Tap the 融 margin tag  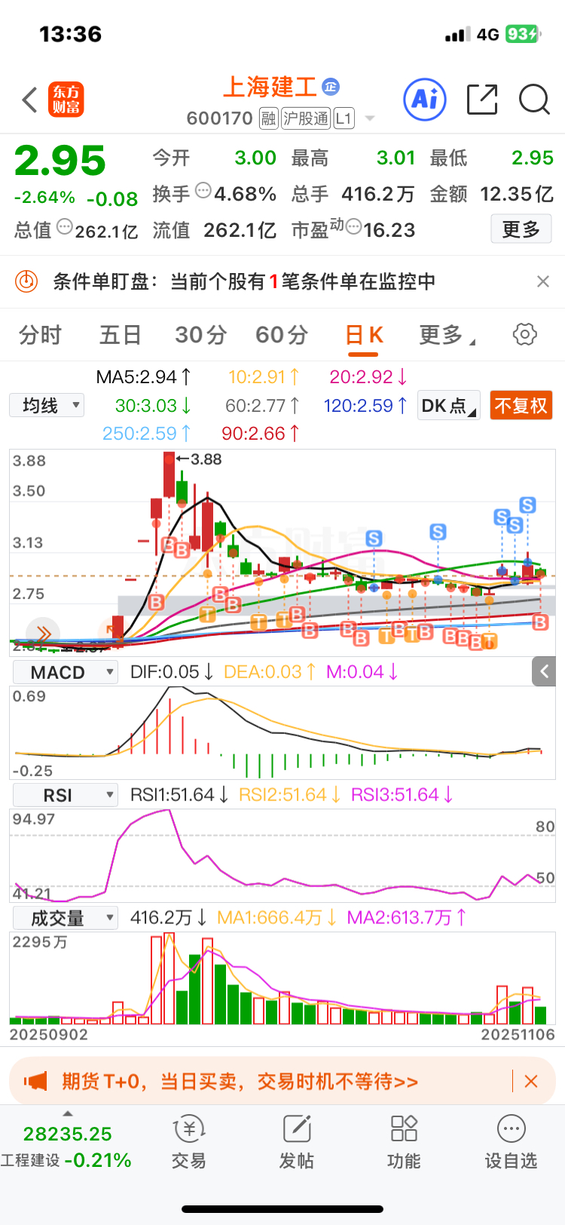269,118
